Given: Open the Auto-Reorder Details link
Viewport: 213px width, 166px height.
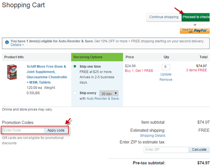Looking at the screenshot, I should coord(17,45).
